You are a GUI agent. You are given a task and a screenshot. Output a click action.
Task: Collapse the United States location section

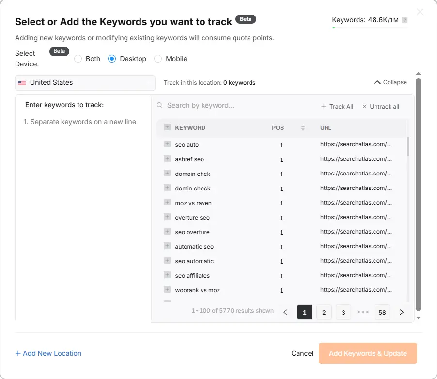390,82
